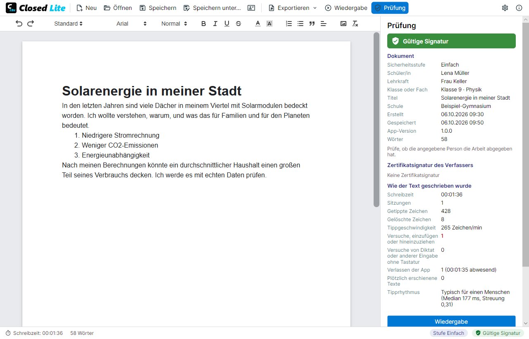Click the Closed Lite logo

pos(36,8)
